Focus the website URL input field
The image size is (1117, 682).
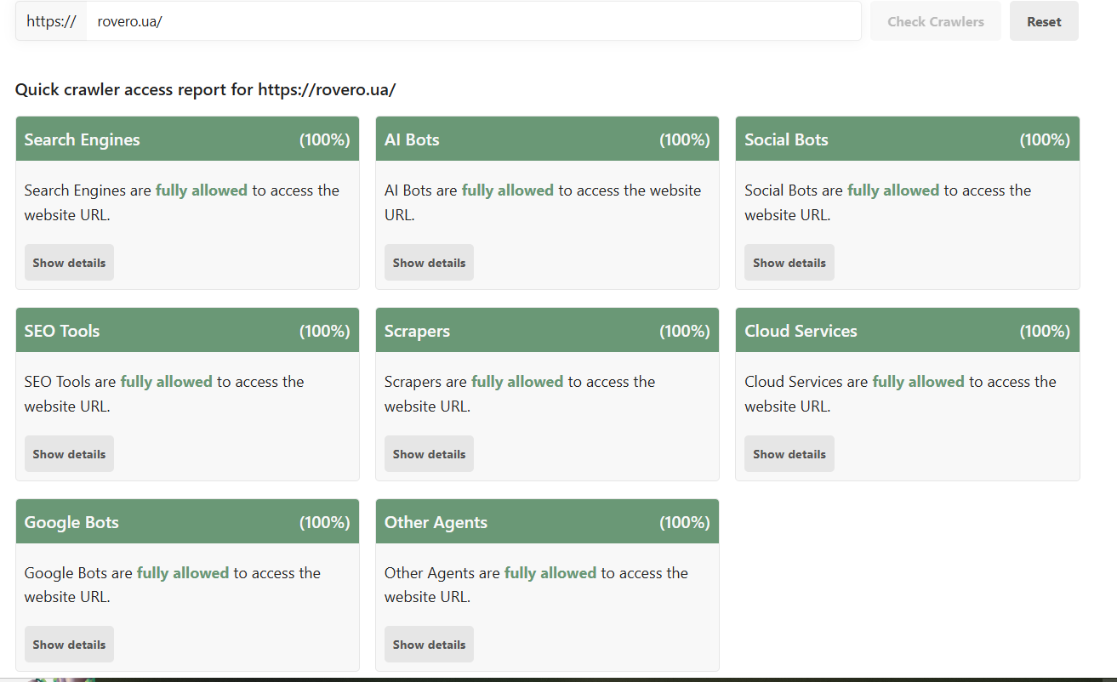(473, 21)
